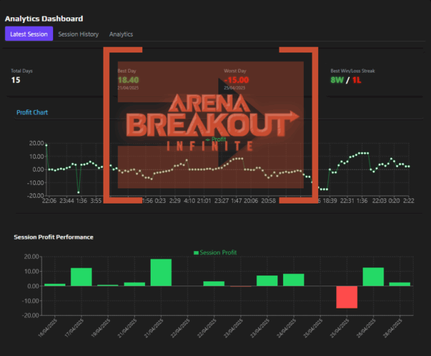Open the Latest Session tab
Viewport: 431px width, 356px height.
(28, 34)
